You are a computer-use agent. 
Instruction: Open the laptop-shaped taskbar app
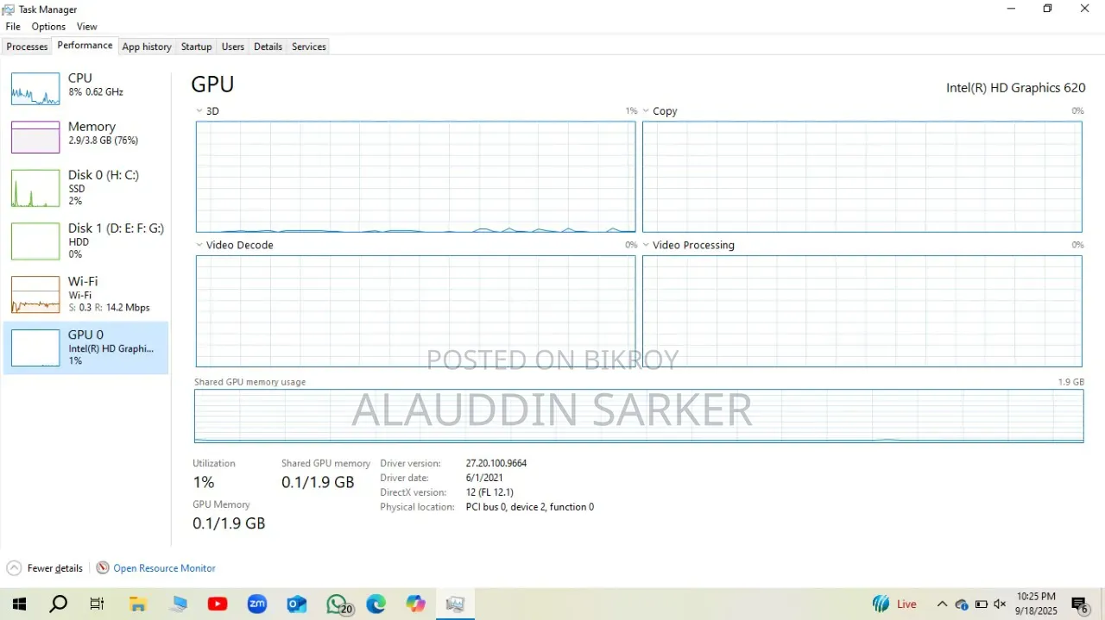179,604
